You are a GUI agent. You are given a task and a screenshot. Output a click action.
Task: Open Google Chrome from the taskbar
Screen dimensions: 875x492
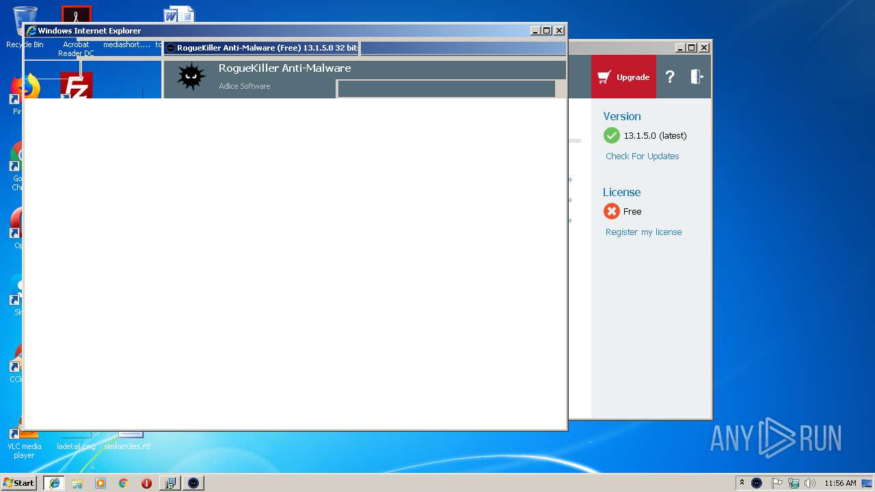123,483
